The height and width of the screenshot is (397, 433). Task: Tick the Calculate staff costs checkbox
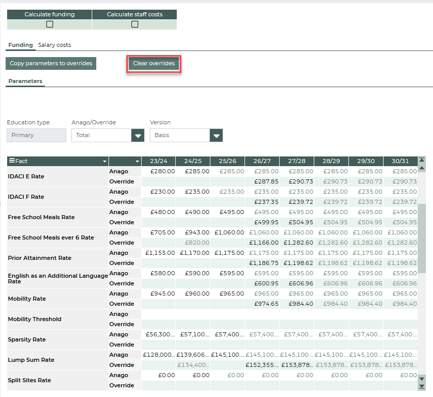point(134,24)
